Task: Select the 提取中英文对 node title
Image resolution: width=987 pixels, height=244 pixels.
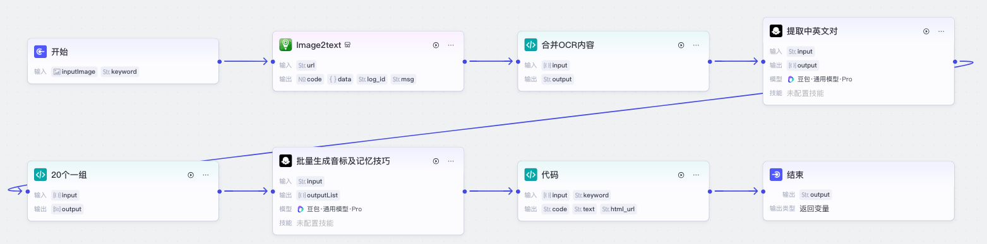Action: 812,31
